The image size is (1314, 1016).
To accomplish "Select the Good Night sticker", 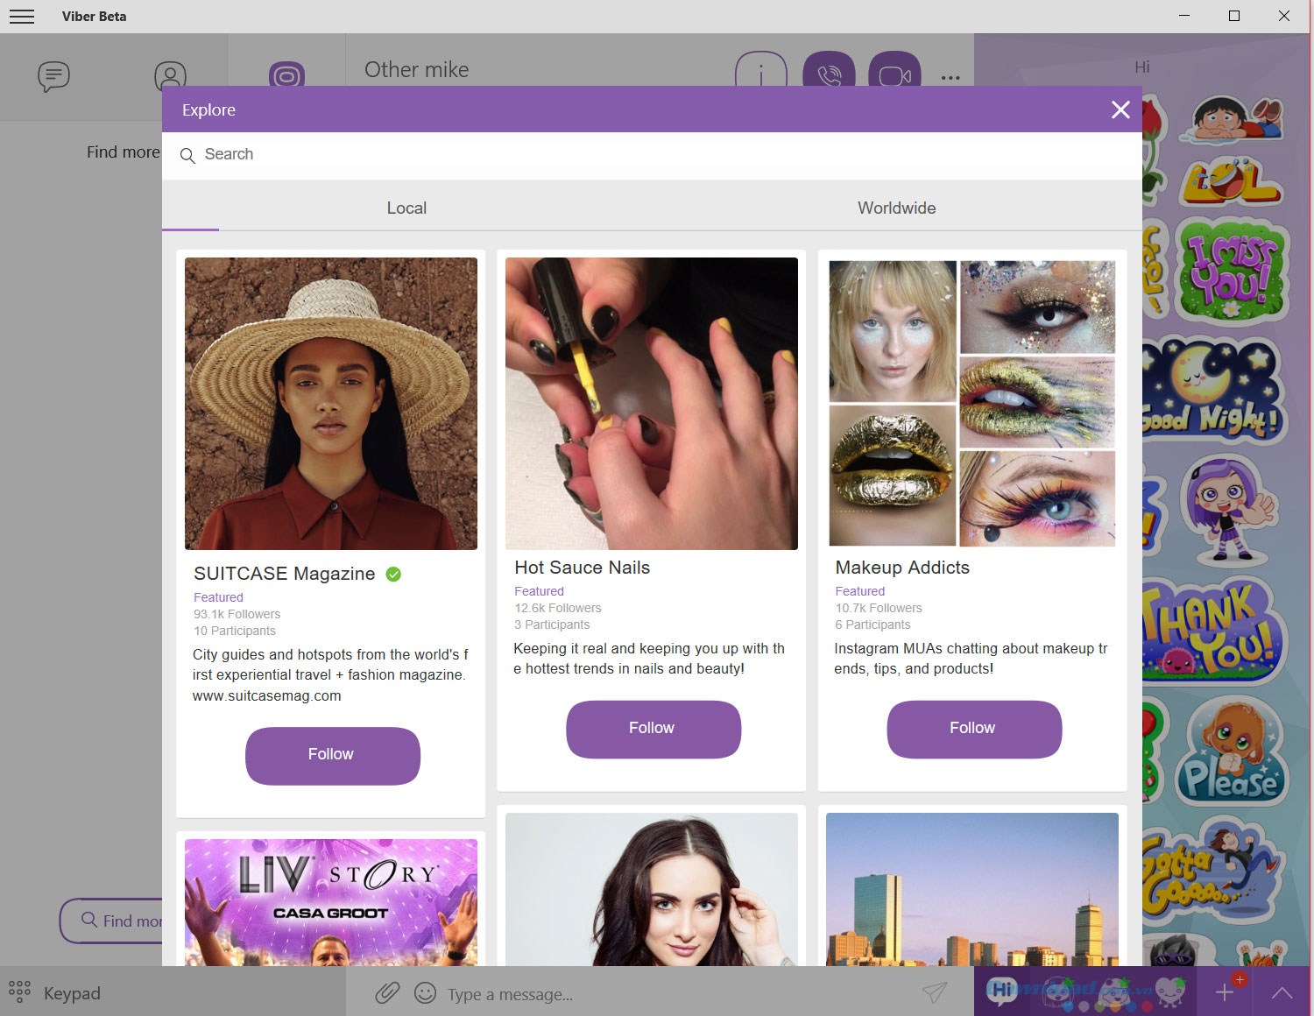I will click(1213, 390).
